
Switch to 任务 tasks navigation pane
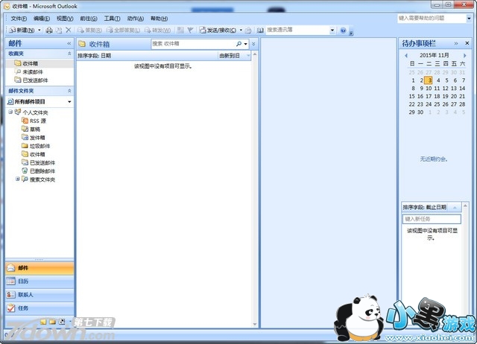click(40, 308)
